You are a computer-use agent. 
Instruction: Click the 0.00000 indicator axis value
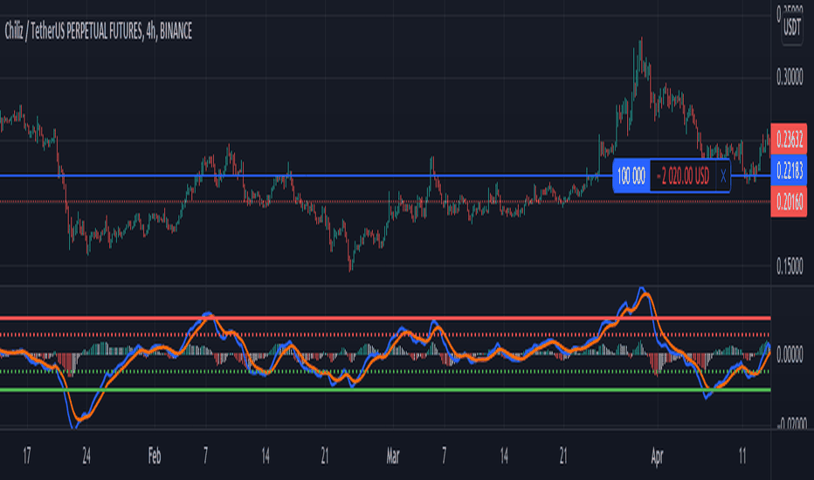(x=790, y=355)
